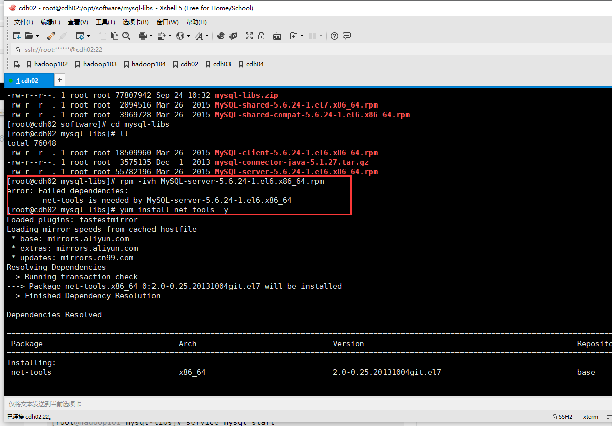Click the globe encoding icon
The image size is (612, 426).
tap(180, 36)
